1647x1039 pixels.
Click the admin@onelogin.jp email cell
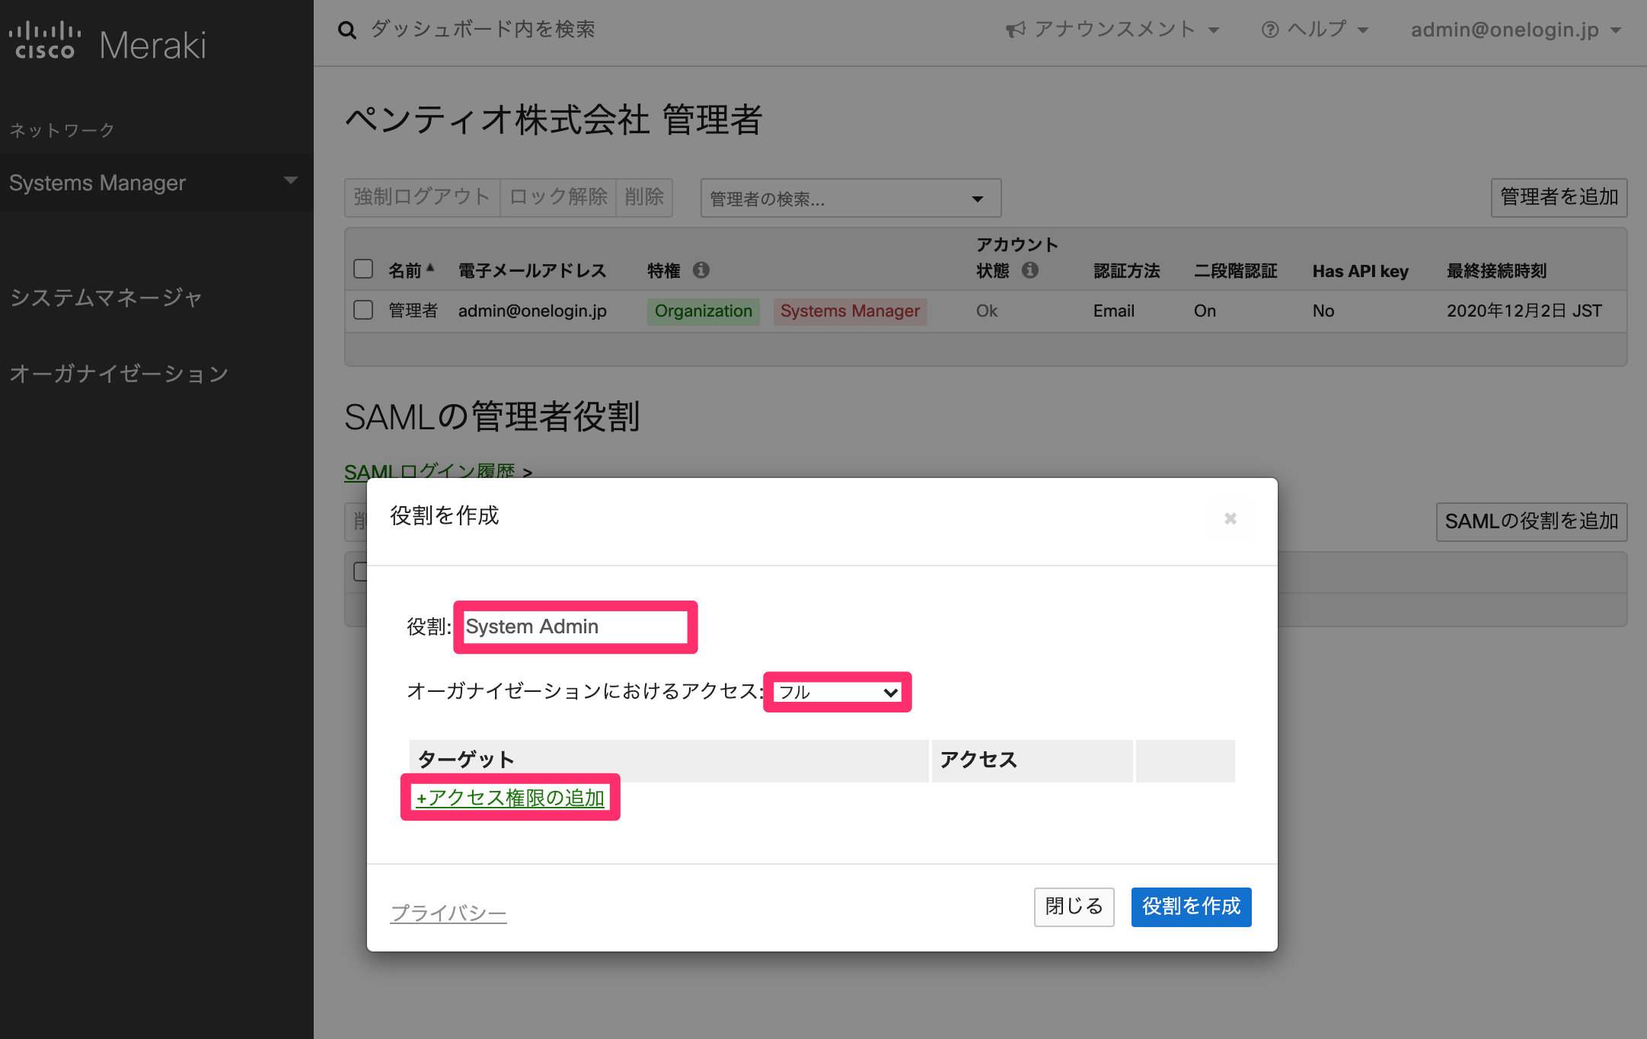532,311
